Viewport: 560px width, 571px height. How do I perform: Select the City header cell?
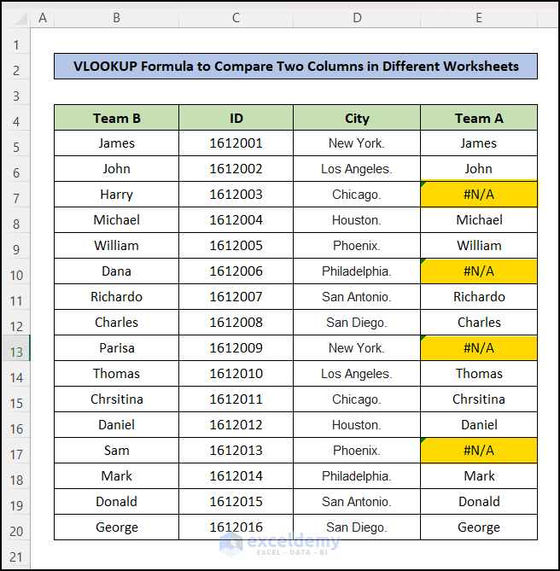pos(357,119)
